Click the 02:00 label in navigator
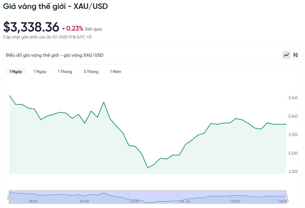305x208 pixels. coord(235,201)
